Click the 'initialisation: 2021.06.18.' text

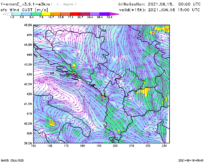coord(146,4)
